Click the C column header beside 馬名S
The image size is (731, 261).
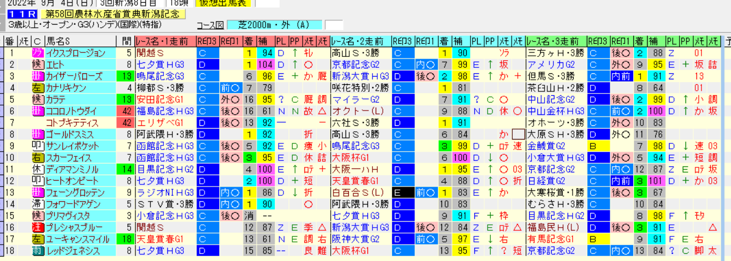[x=38, y=41]
